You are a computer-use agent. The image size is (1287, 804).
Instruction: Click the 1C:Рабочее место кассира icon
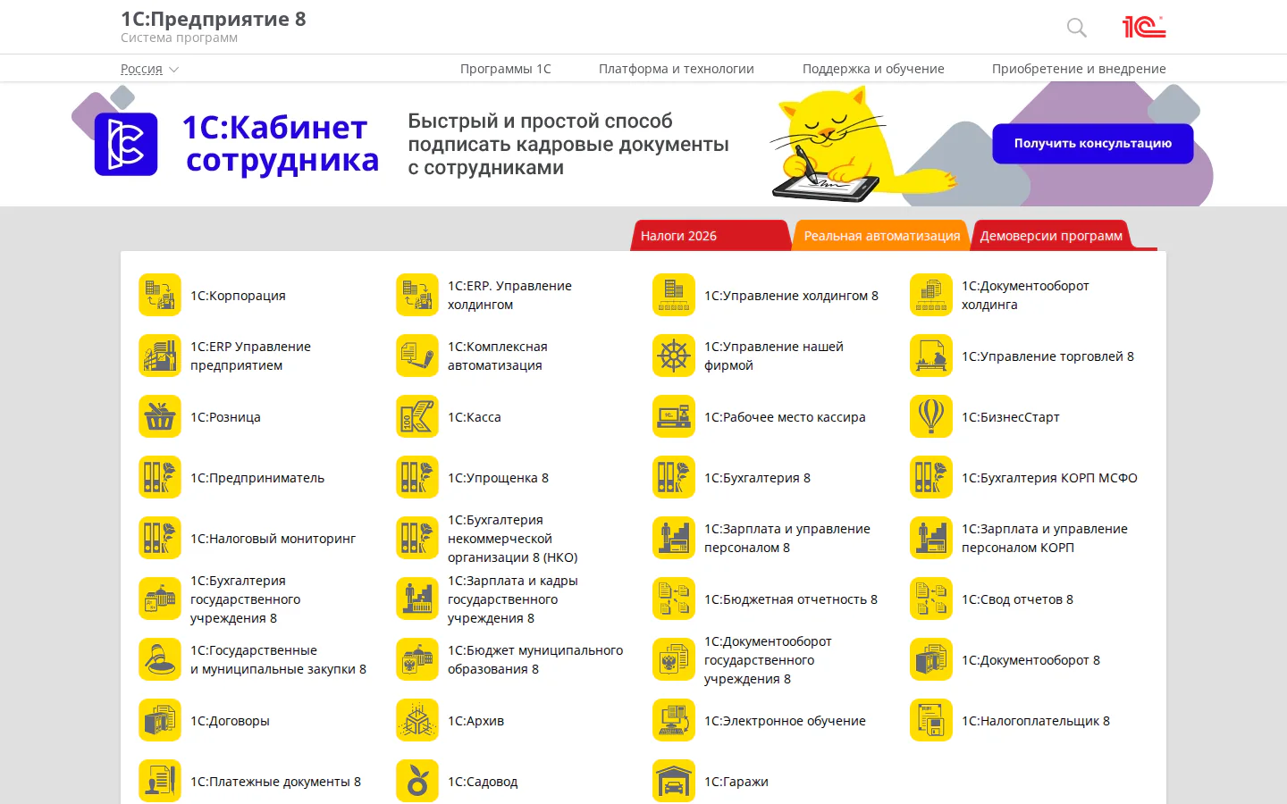(674, 416)
